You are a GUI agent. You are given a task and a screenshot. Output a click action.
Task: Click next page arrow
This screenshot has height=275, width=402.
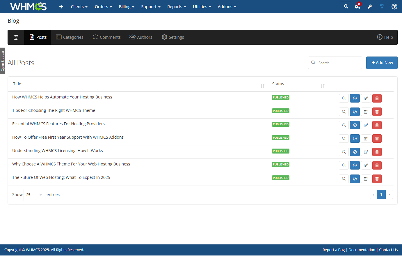pyautogui.click(x=389, y=195)
